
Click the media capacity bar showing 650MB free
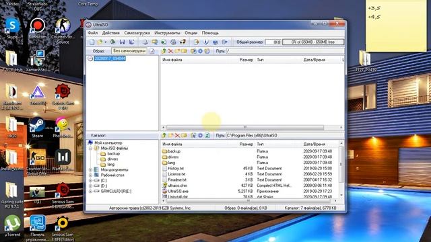tap(312, 42)
